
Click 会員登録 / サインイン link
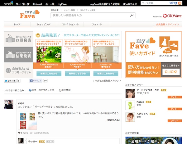167,24
